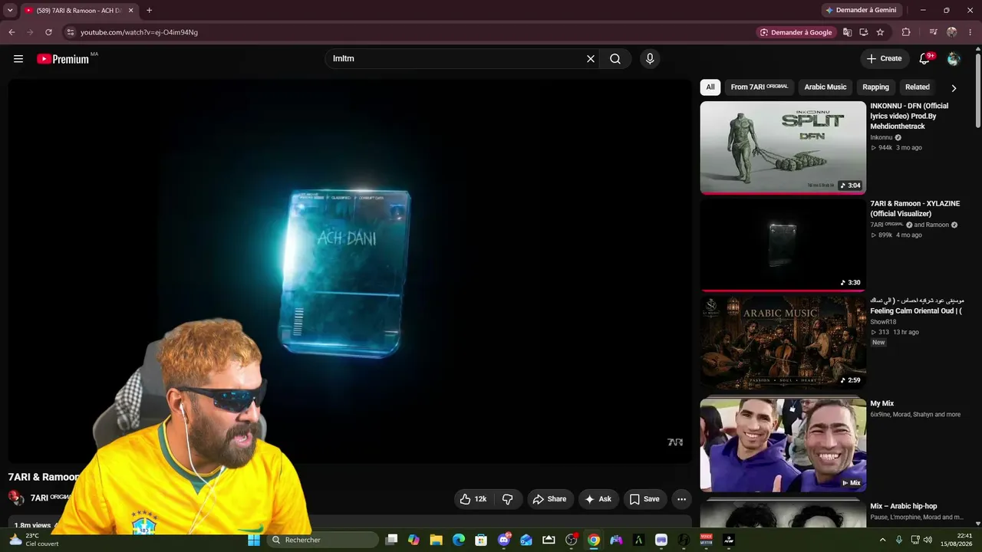The image size is (982, 552).
Task: Open 7ARI & Ramoon - XYLAZINE title
Action: pos(914,209)
